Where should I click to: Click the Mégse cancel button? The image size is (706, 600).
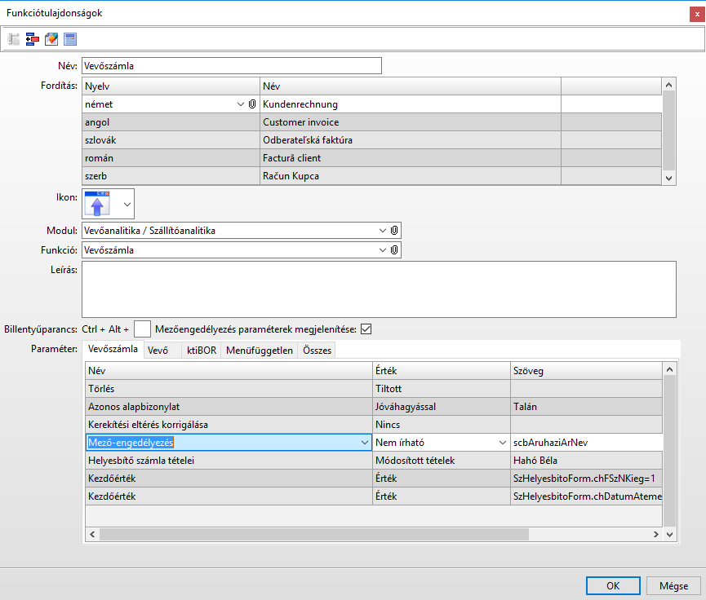[673, 585]
